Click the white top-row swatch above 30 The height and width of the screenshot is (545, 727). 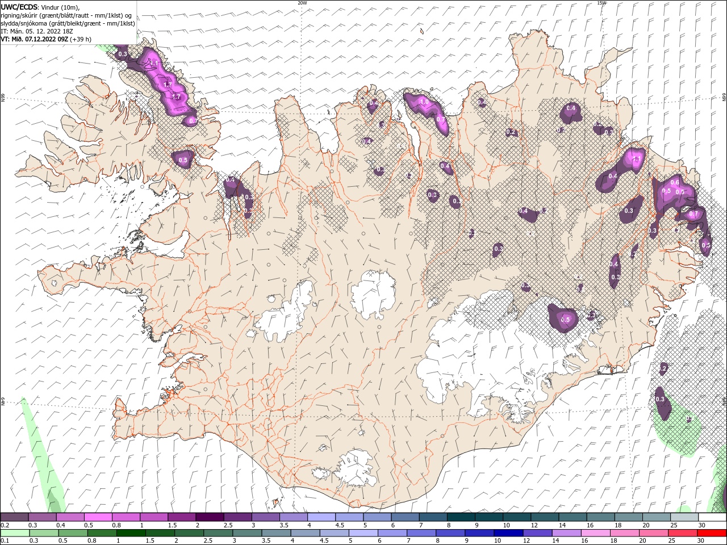[712, 517]
